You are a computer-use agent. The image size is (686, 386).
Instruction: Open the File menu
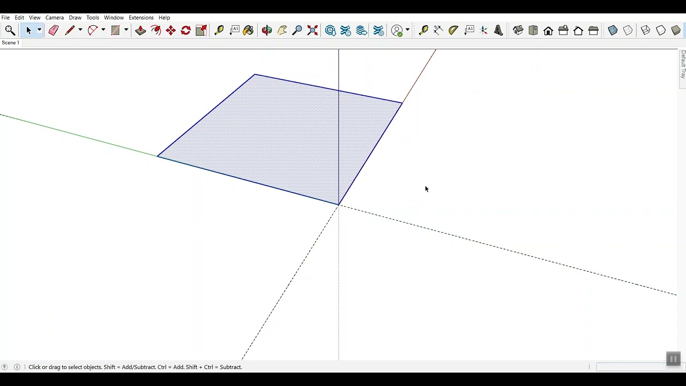coord(5,18)
